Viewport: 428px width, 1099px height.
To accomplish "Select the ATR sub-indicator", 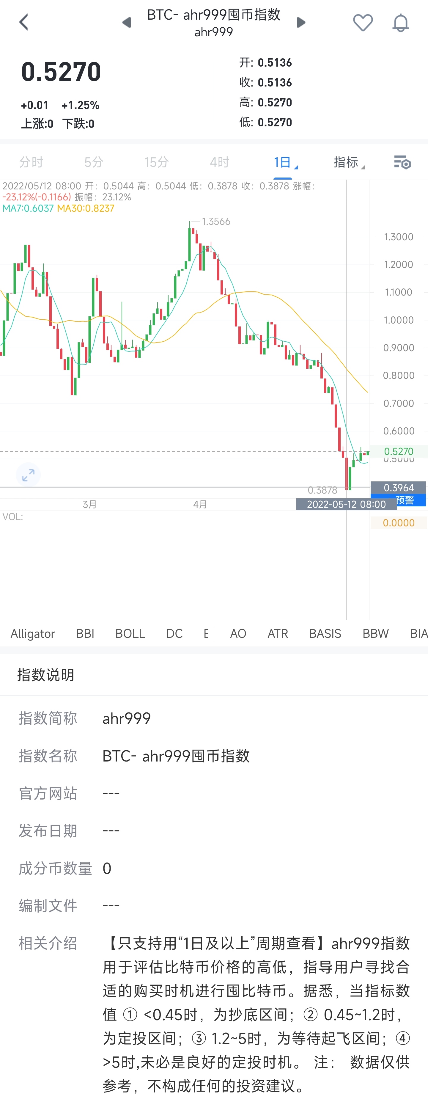I will click(x=278, y=634).
